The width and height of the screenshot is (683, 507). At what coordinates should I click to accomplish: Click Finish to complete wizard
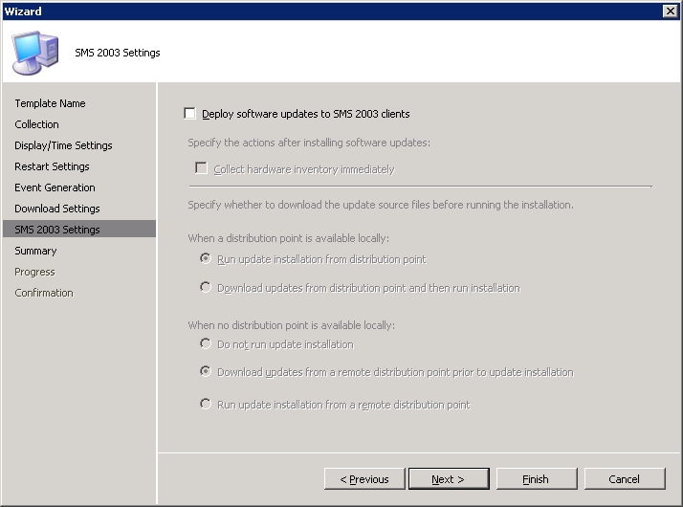click(537, 479)
